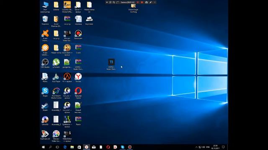
Task: Select the pencil draw tool in recording bar
Action: point(151,2)
